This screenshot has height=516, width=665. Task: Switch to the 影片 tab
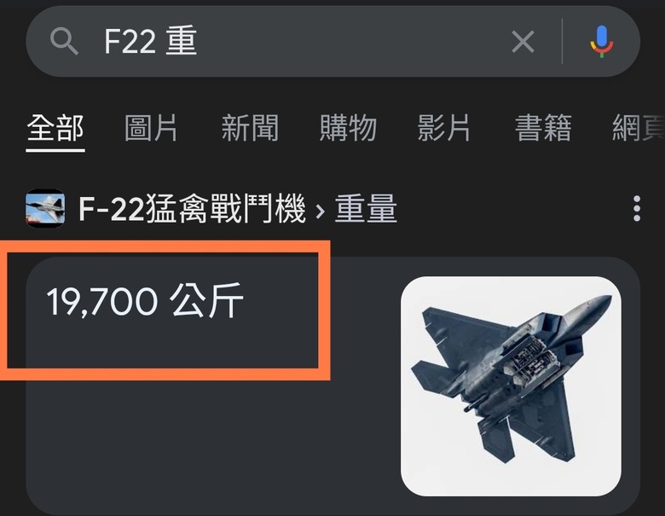443,128
